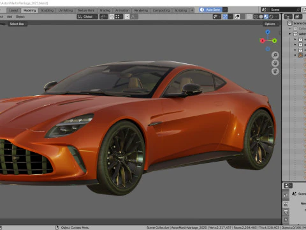The image size is (306, 230).
Task: Toggle viewport overlays
Action: click(237, 17)
